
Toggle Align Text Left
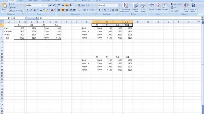point(59,10)
